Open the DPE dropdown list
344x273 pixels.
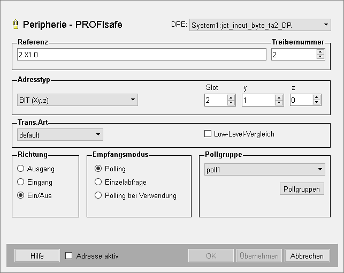[x=260, y=25]
